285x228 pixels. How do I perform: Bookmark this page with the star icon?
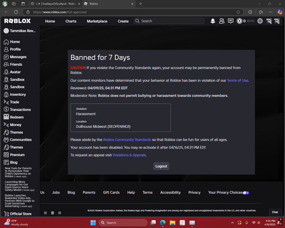[x=238, y=12]
